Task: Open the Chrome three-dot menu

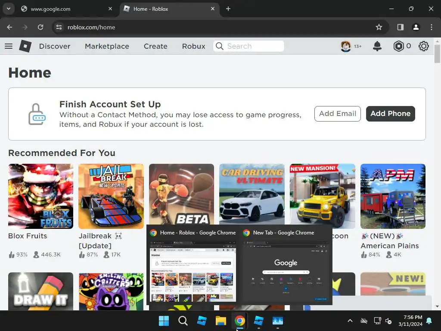Action: [x=432, y=27]
